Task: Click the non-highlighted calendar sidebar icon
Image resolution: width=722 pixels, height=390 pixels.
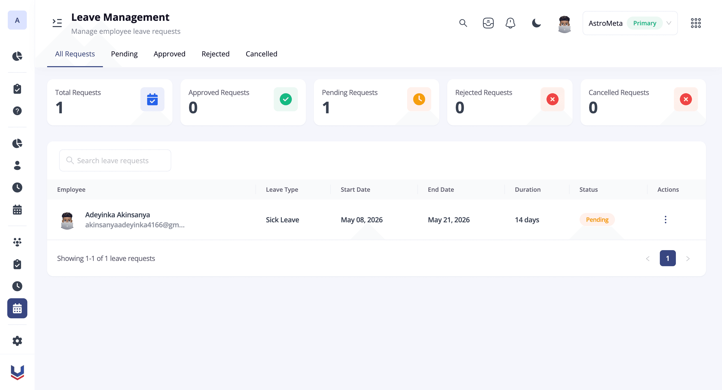Action: coord(17,210)
